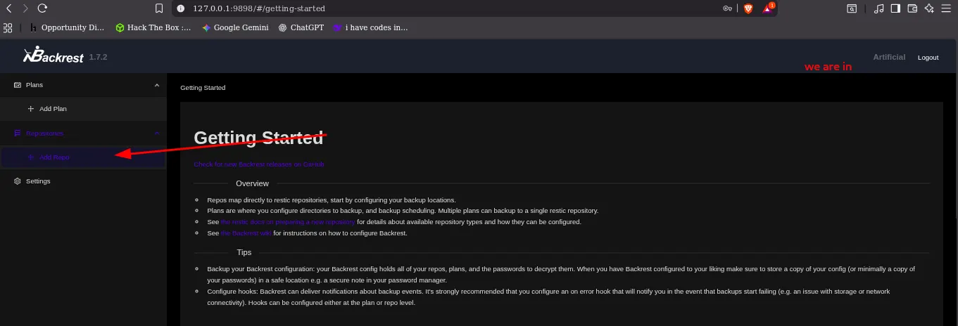
Task: Click the Brave Shields lion icon
Action: coord(748,8)
